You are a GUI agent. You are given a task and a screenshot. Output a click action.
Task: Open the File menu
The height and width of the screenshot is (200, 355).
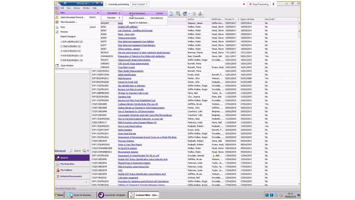[x=57, y=8]
